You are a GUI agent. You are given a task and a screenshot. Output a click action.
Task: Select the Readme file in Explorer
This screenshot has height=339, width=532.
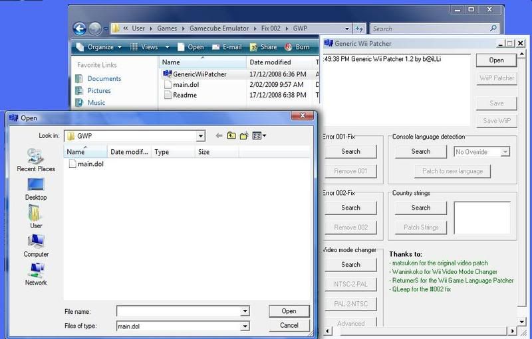coord(180,95)
